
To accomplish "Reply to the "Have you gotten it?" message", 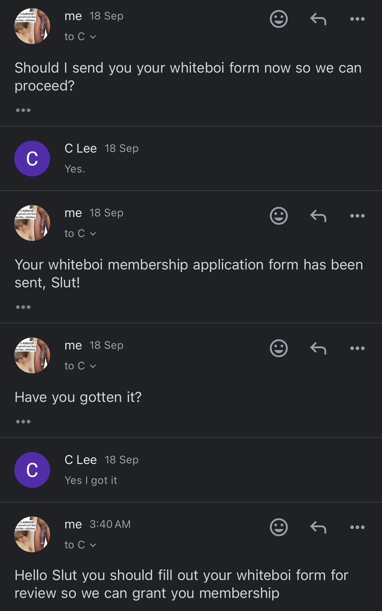I will tap(318, 348).
